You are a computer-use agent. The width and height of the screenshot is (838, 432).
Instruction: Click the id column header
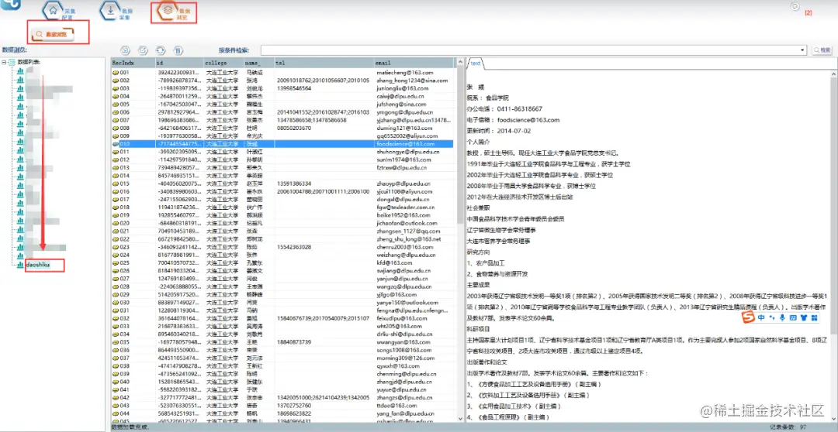[178, 63]
